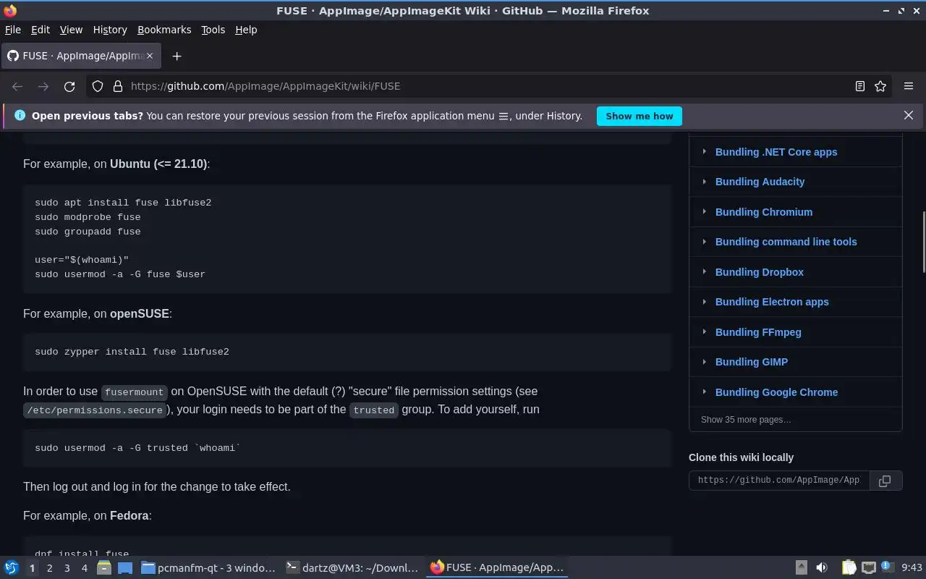Open the volume control in system tray
Screen dimensions: 926x579
822,568
